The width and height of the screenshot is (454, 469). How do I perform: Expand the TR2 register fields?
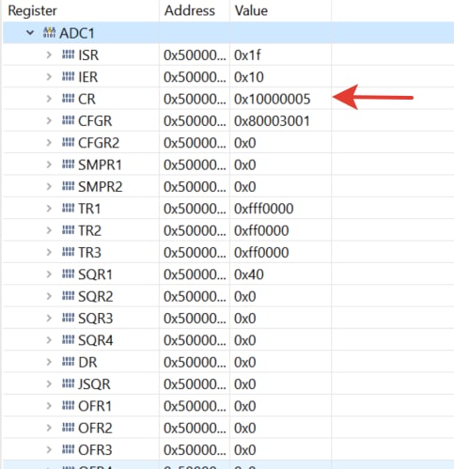click(49, 230)
